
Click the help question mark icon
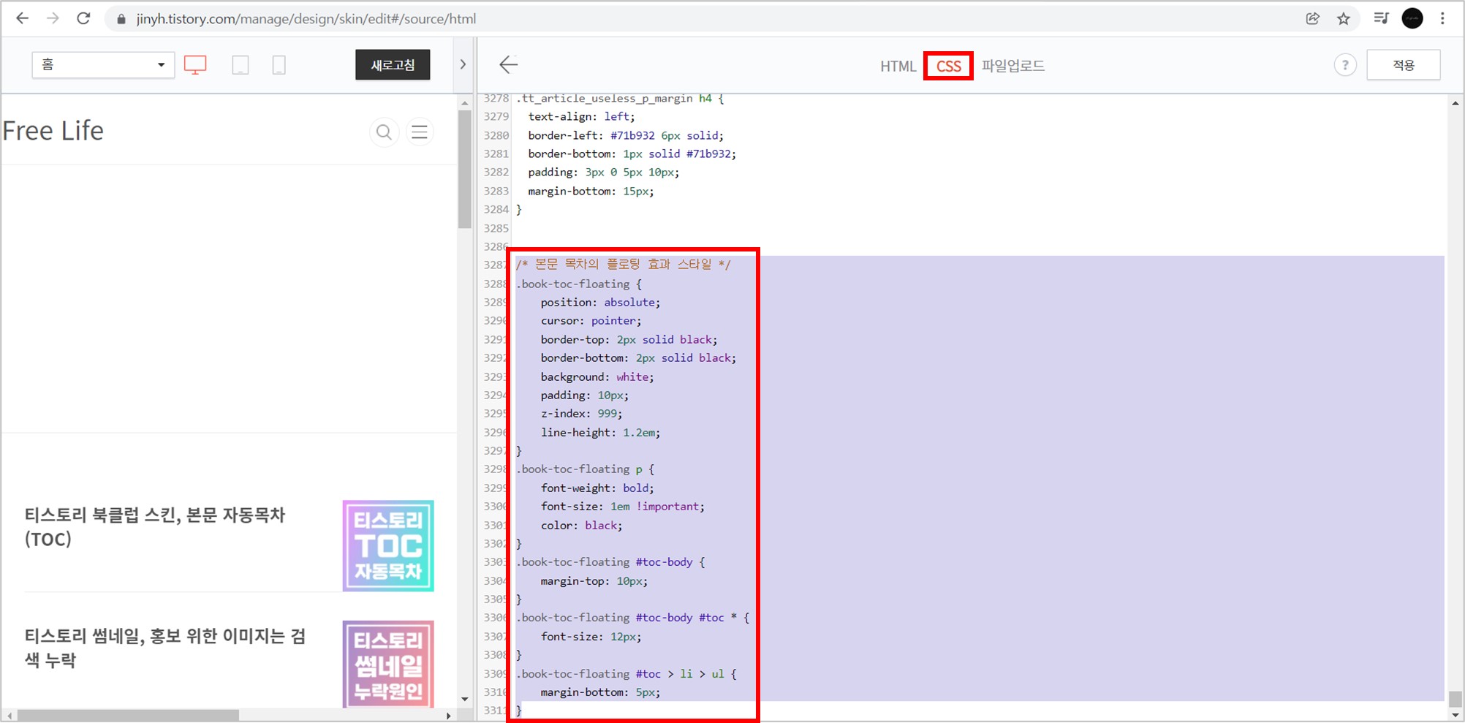1345,64
